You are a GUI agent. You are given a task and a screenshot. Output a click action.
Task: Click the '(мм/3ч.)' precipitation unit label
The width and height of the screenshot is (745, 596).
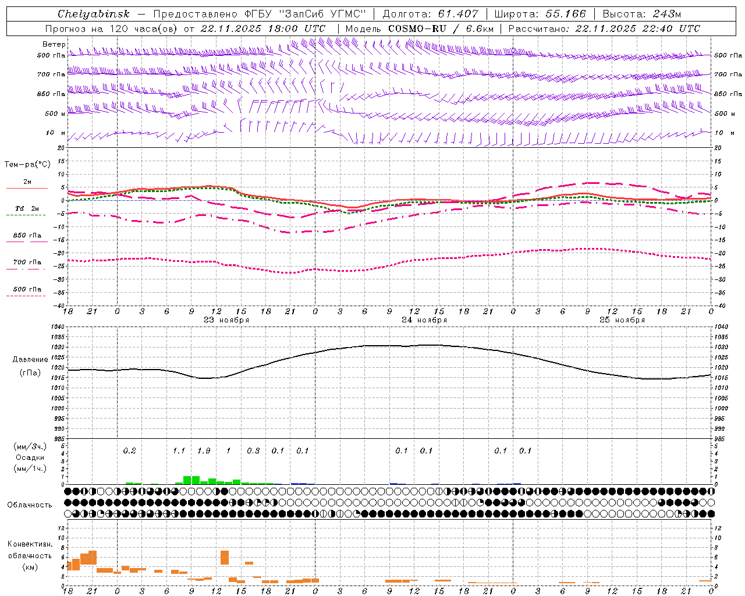tap(30, 447)
